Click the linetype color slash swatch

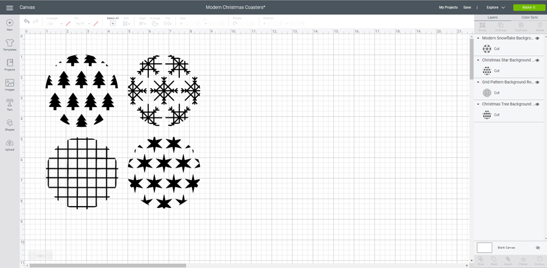point(68,23)
